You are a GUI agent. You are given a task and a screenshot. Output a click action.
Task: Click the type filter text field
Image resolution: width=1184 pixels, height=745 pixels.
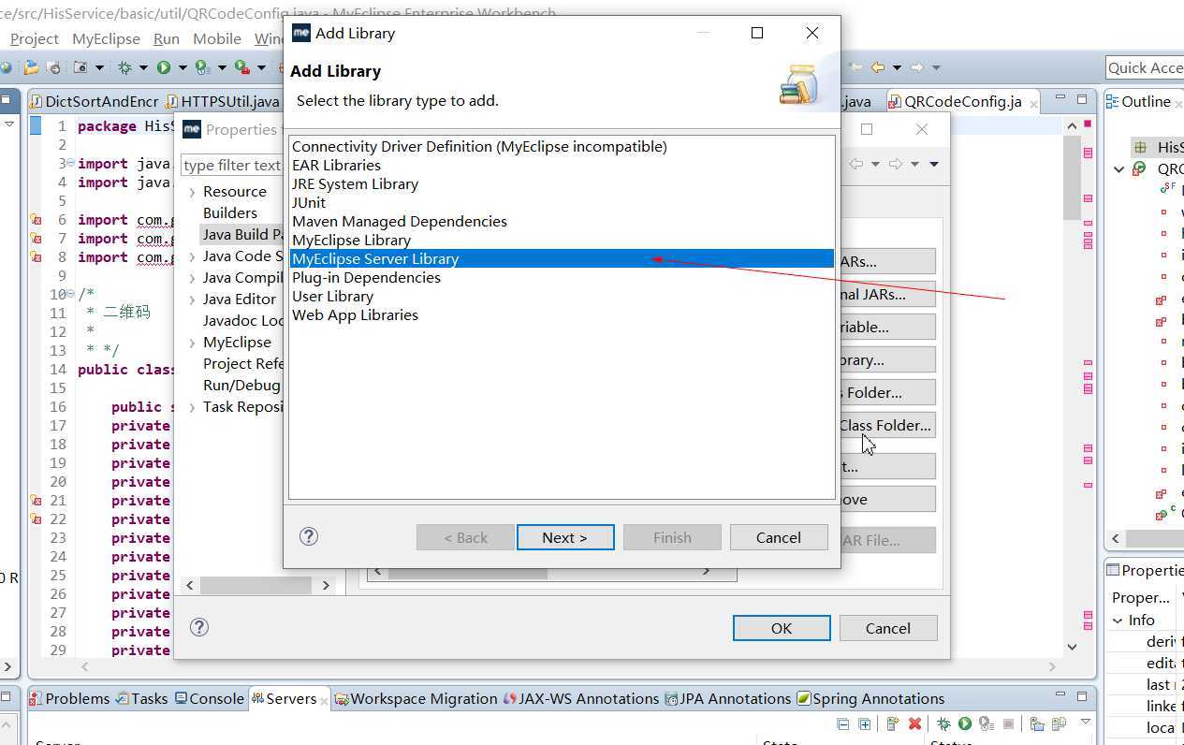(232, 166)
